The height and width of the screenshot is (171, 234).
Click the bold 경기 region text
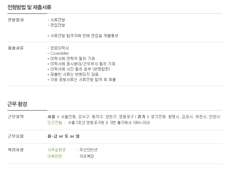click(141, 117)
